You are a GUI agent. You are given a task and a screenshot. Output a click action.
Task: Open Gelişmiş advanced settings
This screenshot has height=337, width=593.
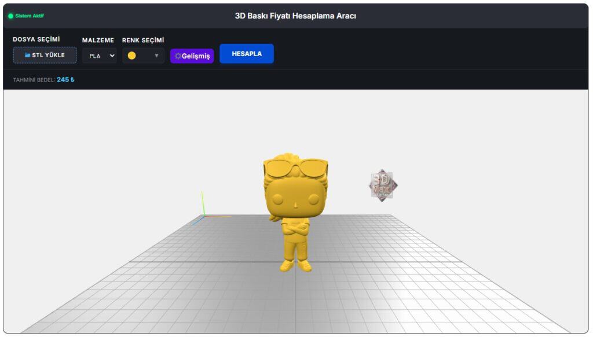(192, 56)
